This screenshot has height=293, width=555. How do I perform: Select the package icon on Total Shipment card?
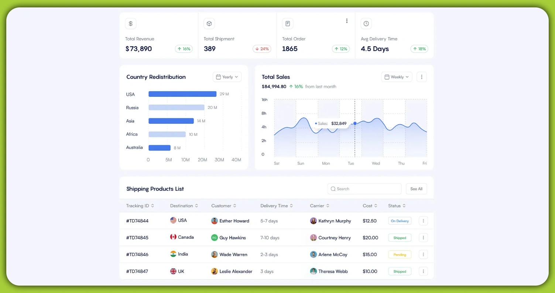(x=209, y=23)
